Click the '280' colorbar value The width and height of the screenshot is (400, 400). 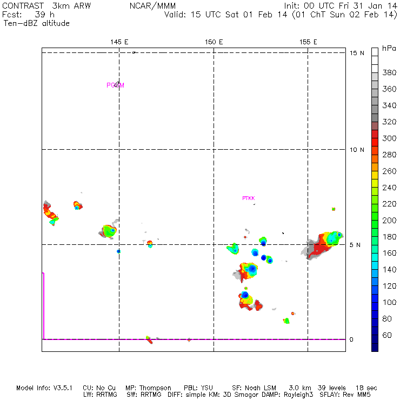point(389,155)
